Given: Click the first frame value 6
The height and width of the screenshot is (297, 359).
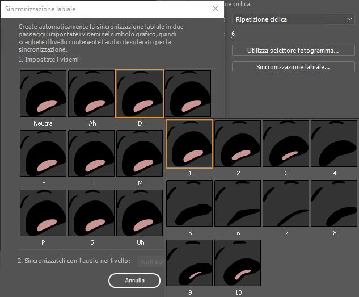Looking at the screenshot, I should point(233,34).
